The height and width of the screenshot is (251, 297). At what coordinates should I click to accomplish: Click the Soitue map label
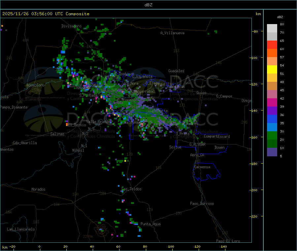click(175, 147)
